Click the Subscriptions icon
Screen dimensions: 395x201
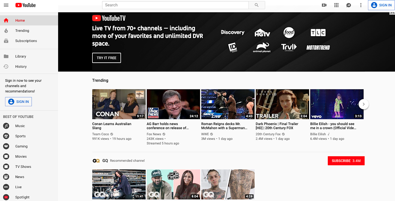point(6,41)
